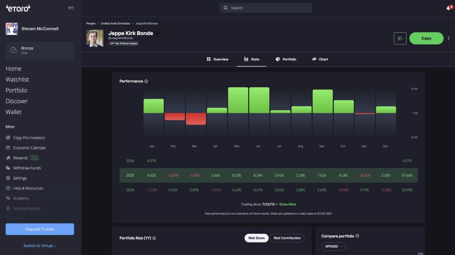Click the info icon next to Portfolio Risk
The height and width of the screenshot is (255, 455).
(x=154, y=238)
